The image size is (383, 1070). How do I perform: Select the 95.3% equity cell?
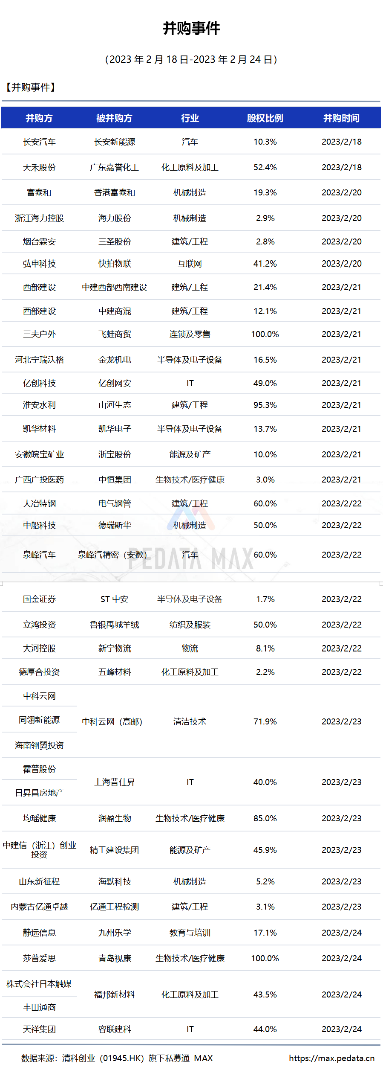(x=265, y=405)
